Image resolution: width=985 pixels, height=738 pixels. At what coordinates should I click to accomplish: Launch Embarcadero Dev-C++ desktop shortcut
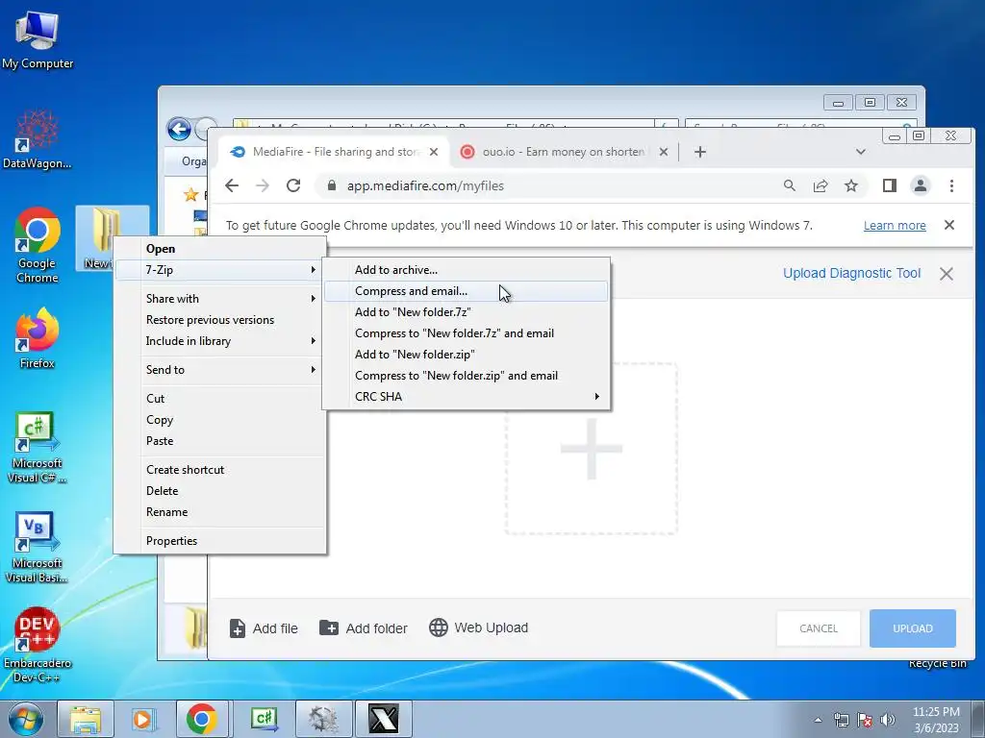coord(38,645)
